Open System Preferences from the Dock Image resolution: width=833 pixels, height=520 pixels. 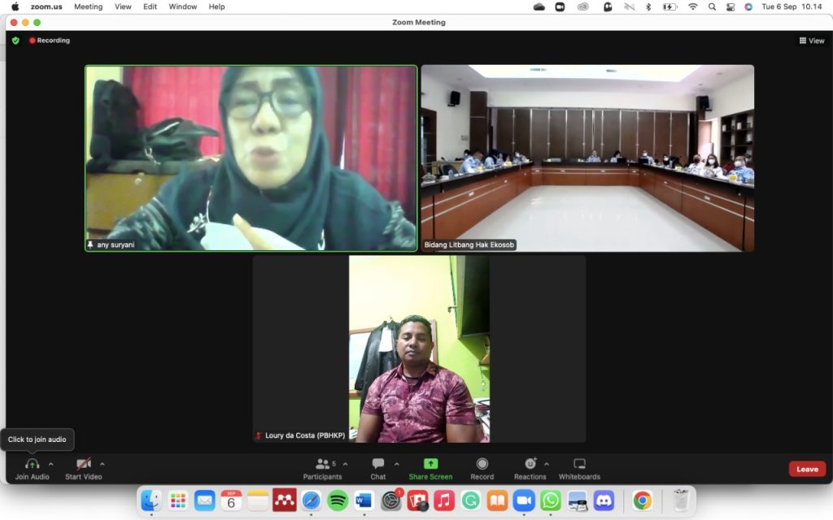point(391,500)
